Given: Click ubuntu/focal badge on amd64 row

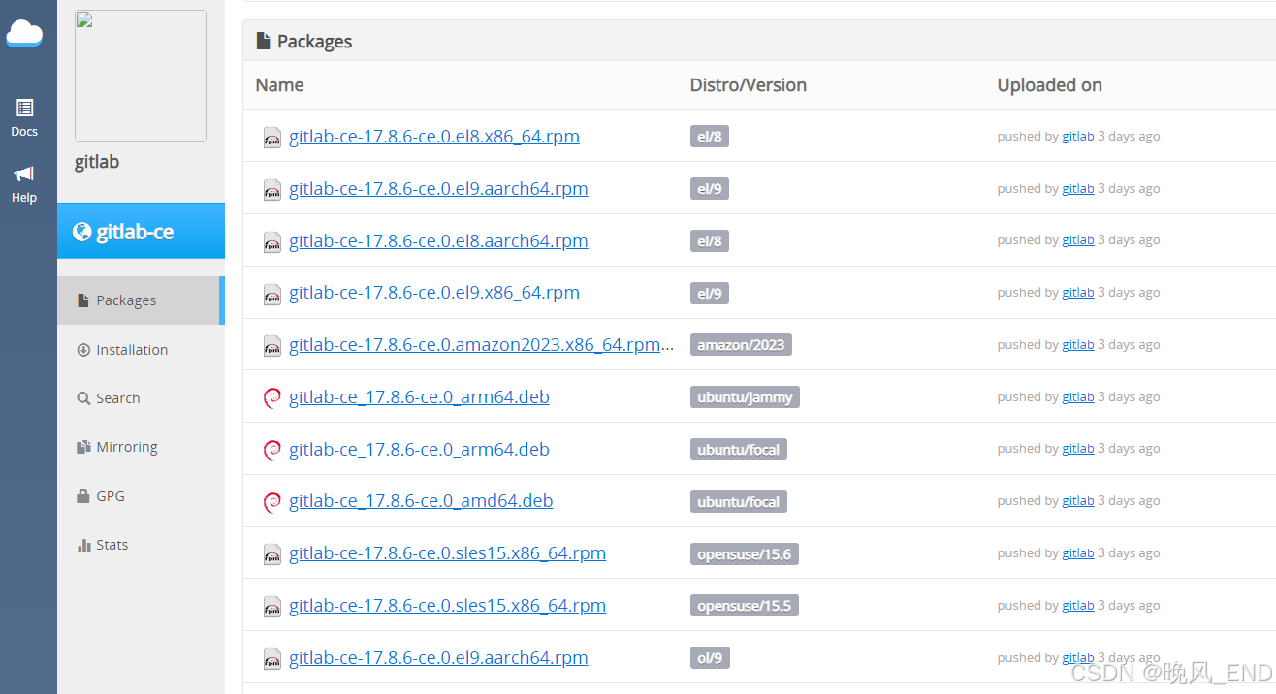Looking at the screenshot, I should [739, 501].
